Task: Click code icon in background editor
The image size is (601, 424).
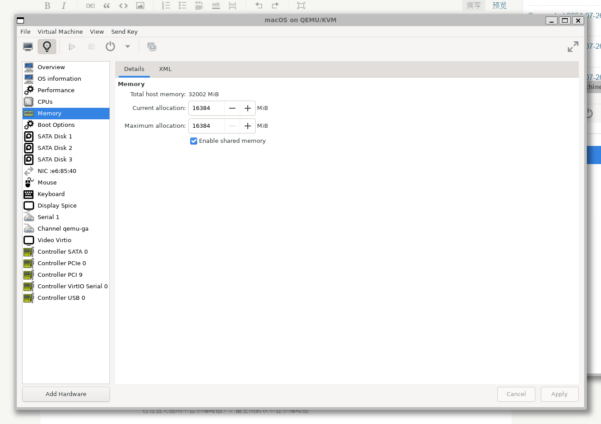Action: [x=123, y=6]
